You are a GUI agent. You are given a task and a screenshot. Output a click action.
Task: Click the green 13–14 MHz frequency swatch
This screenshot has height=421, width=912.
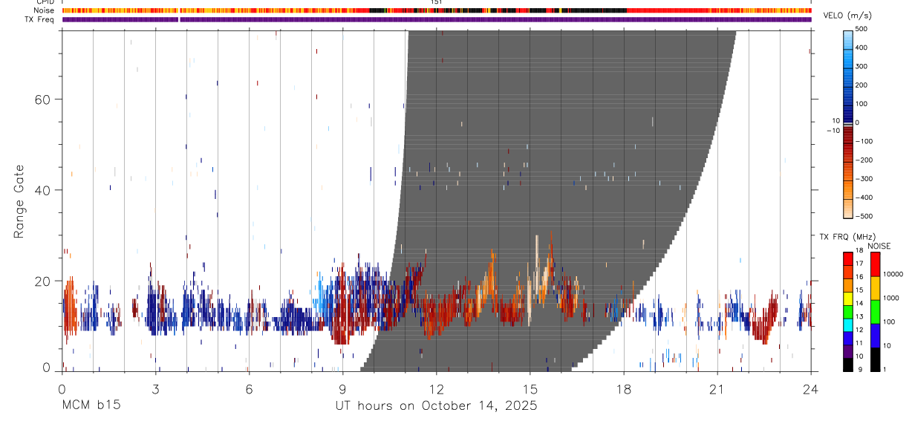tap(847, 312)
